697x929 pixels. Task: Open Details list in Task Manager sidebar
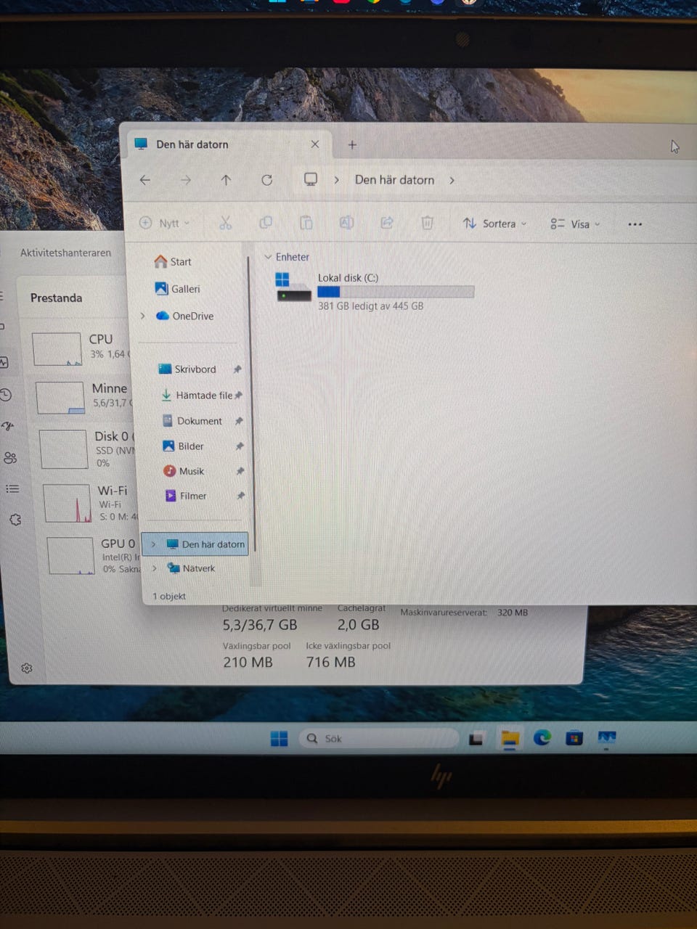tap(12, 489)
